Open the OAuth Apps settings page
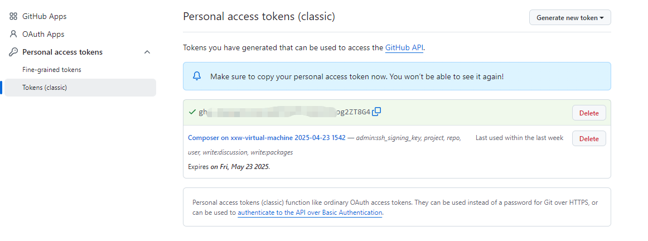 point(43,34)
